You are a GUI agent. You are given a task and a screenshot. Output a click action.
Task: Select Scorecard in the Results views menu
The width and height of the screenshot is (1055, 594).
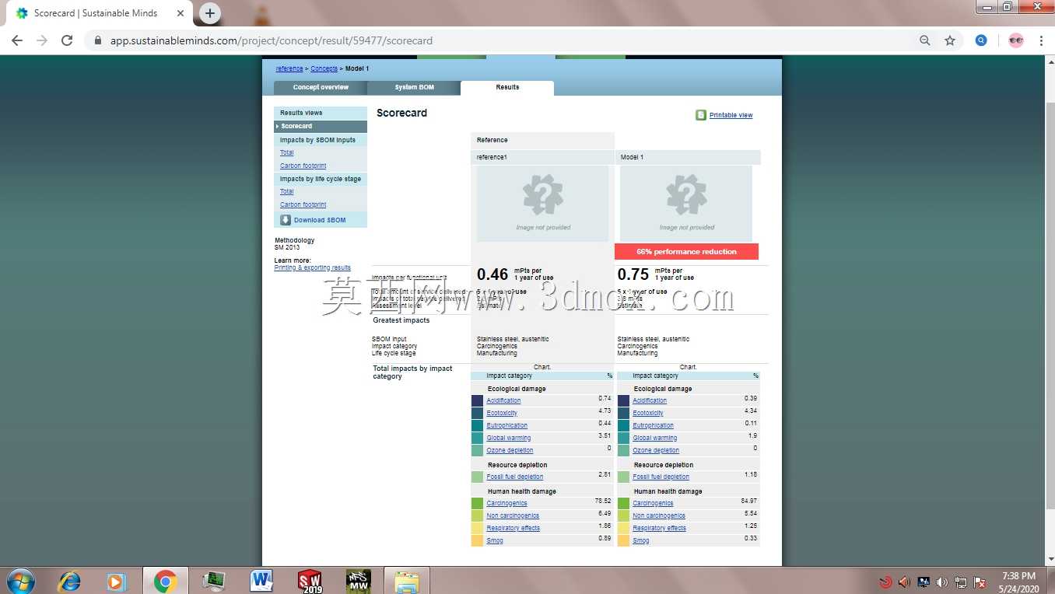pyautogui.click(x=321, y=126)
